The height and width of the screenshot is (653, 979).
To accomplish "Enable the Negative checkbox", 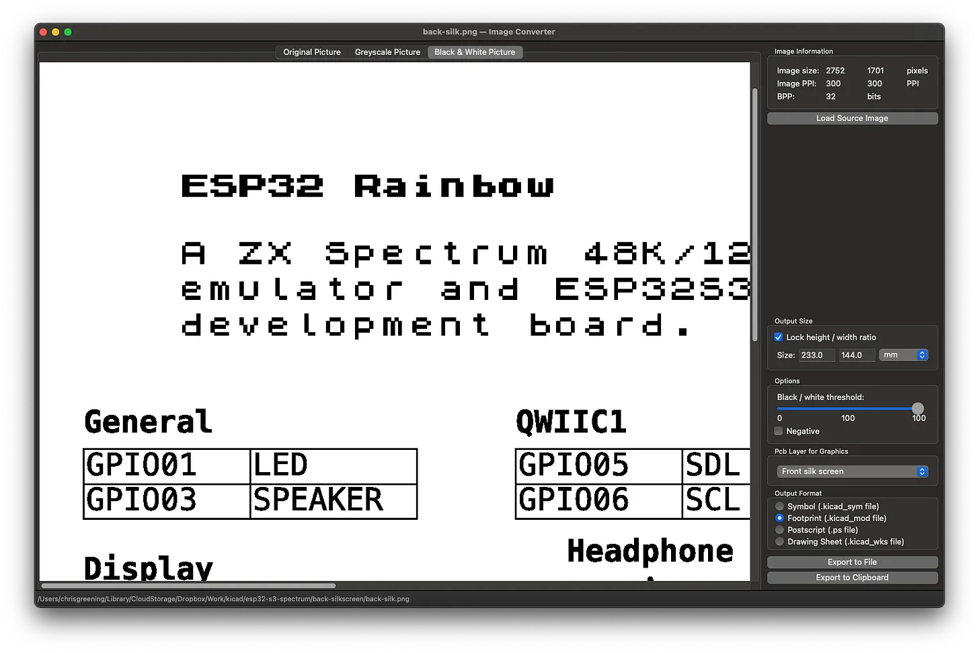I will click(x=779, y=431).
